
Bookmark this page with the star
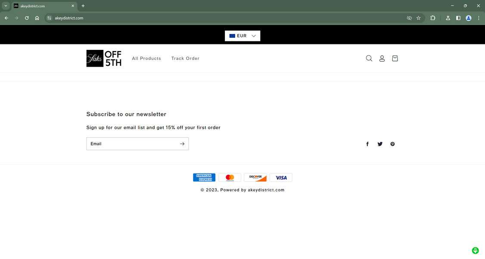[x=419, y=18]
